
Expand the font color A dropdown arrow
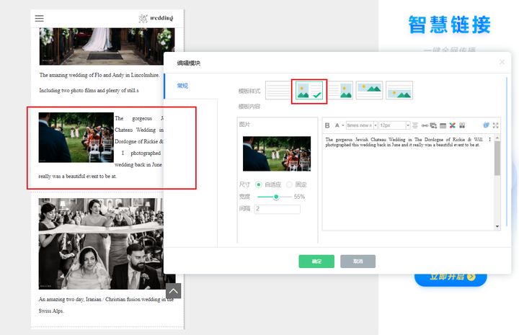click(x=343, y=125)
